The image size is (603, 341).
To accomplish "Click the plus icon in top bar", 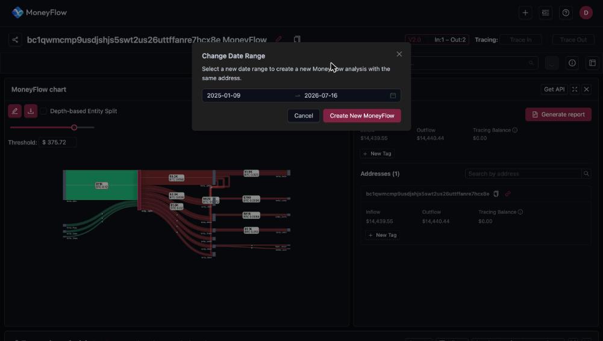I will pyautogui.click(x=525, y=13).
